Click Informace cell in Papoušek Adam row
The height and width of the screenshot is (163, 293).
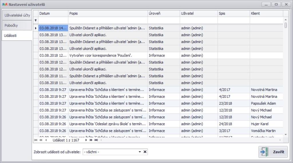coord(164,103)
